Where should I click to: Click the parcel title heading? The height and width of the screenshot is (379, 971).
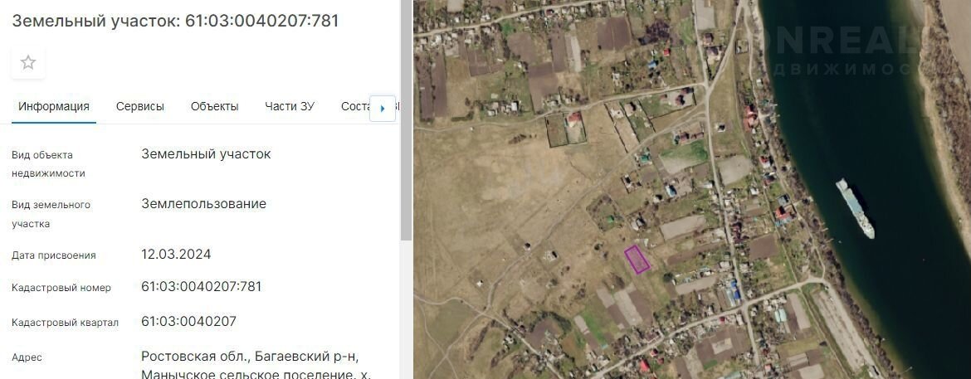175,21
